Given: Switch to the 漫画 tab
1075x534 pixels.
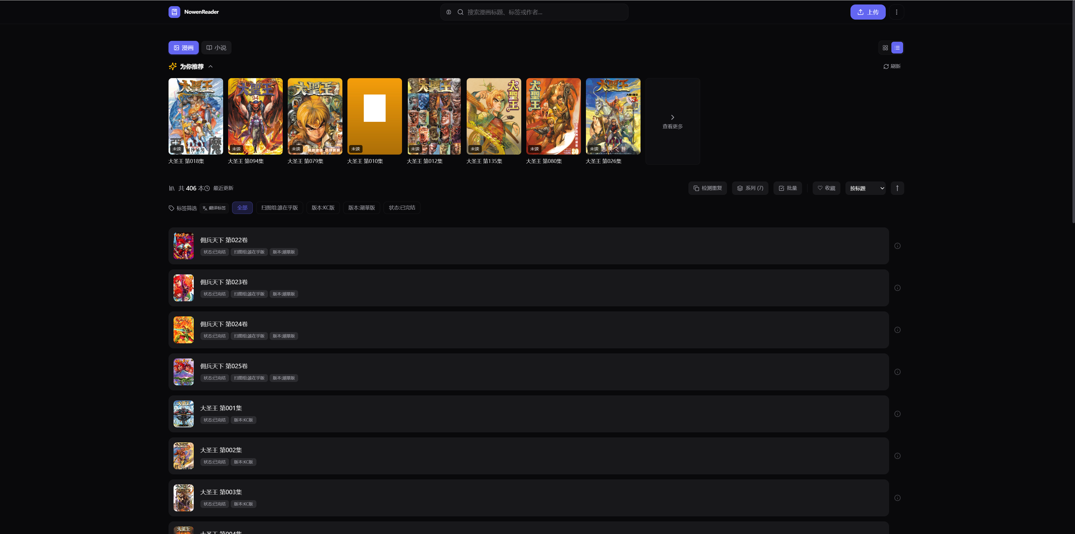Looking at the screenshot, I should (184, 48).
